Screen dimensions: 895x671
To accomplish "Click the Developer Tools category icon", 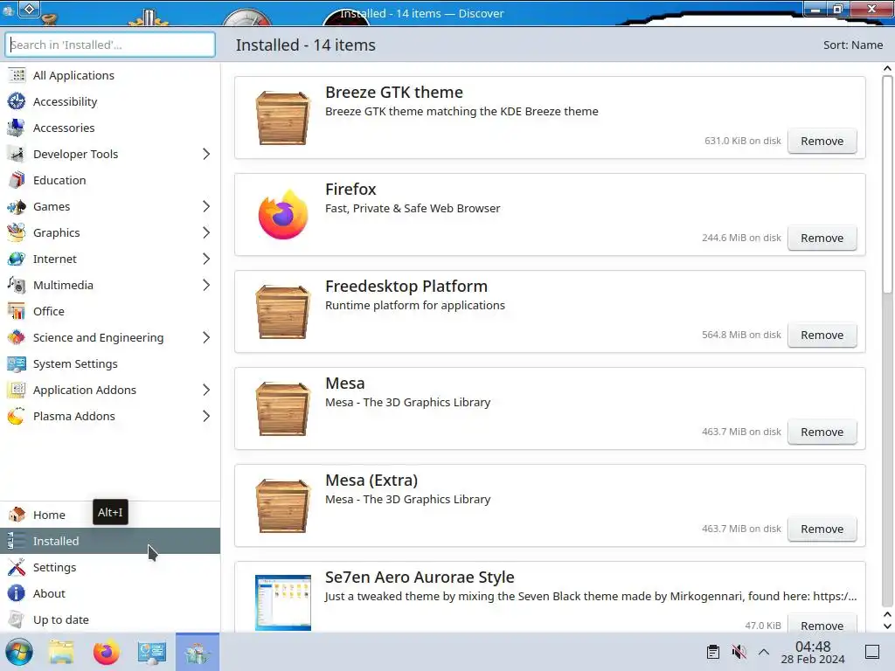I will click(x=17, y=154).
